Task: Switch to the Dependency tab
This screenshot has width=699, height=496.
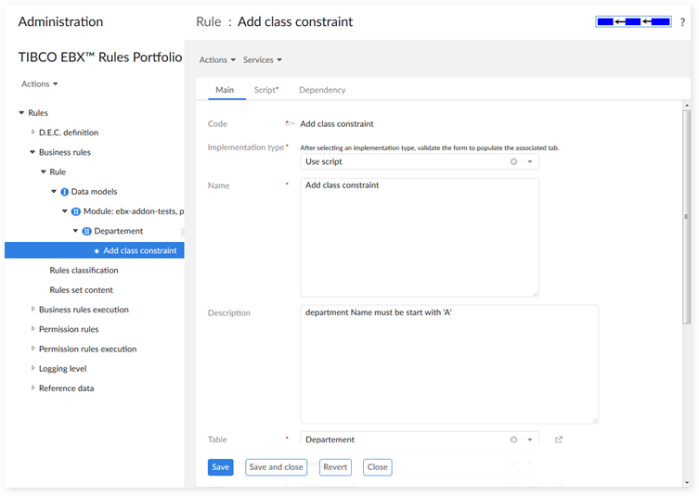Action: pos(322,90)
